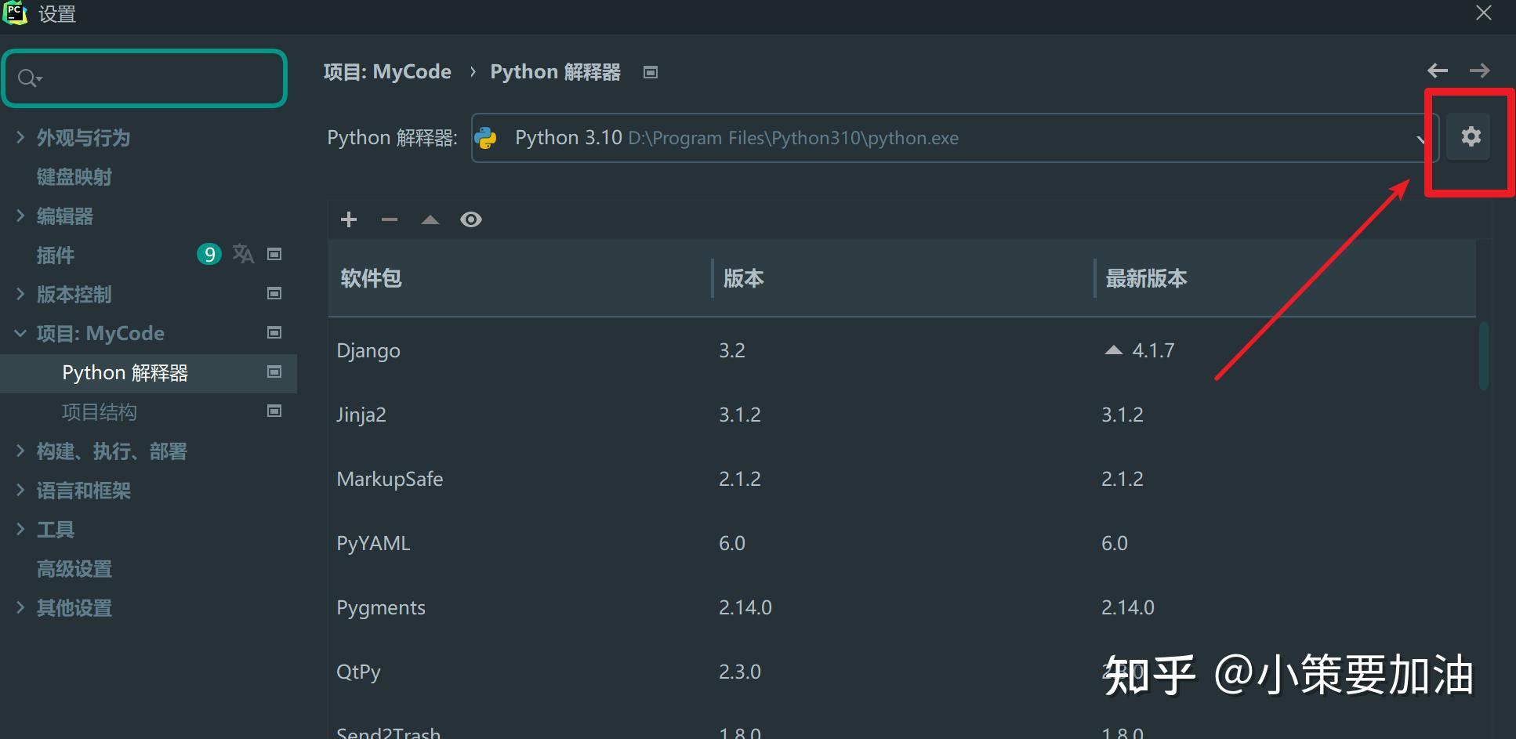1516x739 pixels.
Task: Click the 项目: MyCode breadcrumb
Action: (x=388, y=71)
